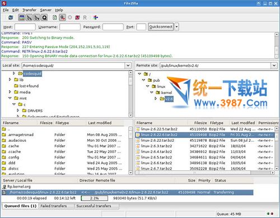The width and height of the screenshot is (280, 218).
Task: Click the Quickconnect button
Action: click(x=161, y=27)
